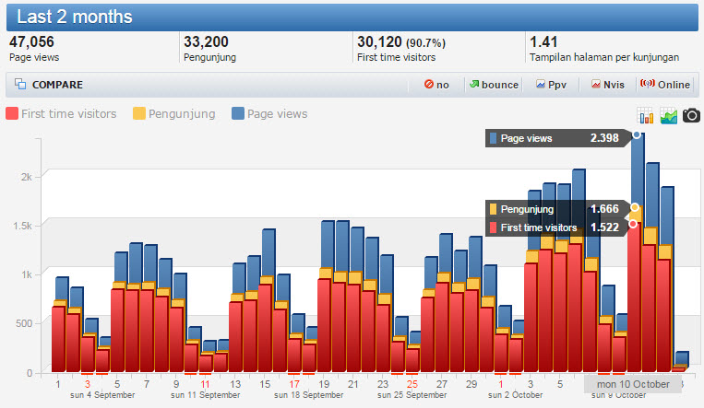This screenshot has width=704, height=408.
Task: Toggle First time visitors red legend
Action: [x=12, y=113]
